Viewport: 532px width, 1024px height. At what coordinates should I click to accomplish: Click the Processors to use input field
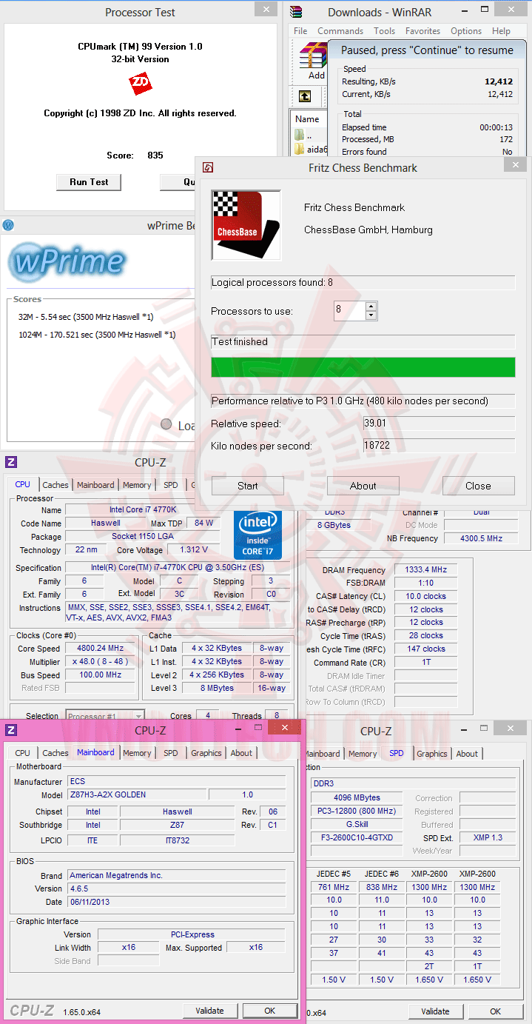click(x=349, y=310)
